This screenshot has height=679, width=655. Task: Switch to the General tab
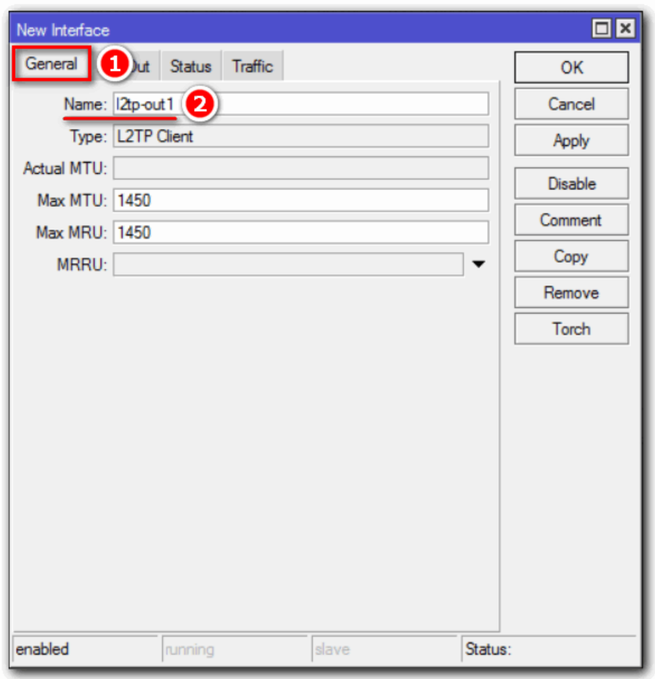[51, 64]
